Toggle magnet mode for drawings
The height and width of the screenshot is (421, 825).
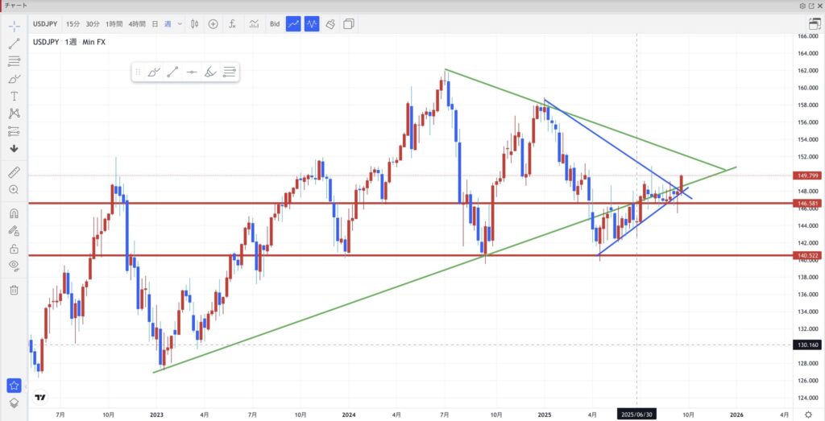(x=15, y=213)
